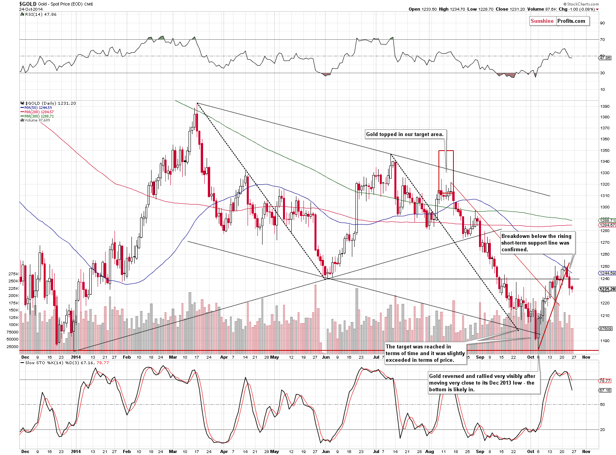Click the volume bars icon beside Volume 87,609

click(22, 120)
